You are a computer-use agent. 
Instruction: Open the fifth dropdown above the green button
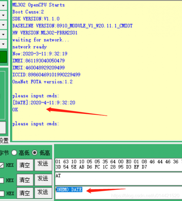[3, 43]
